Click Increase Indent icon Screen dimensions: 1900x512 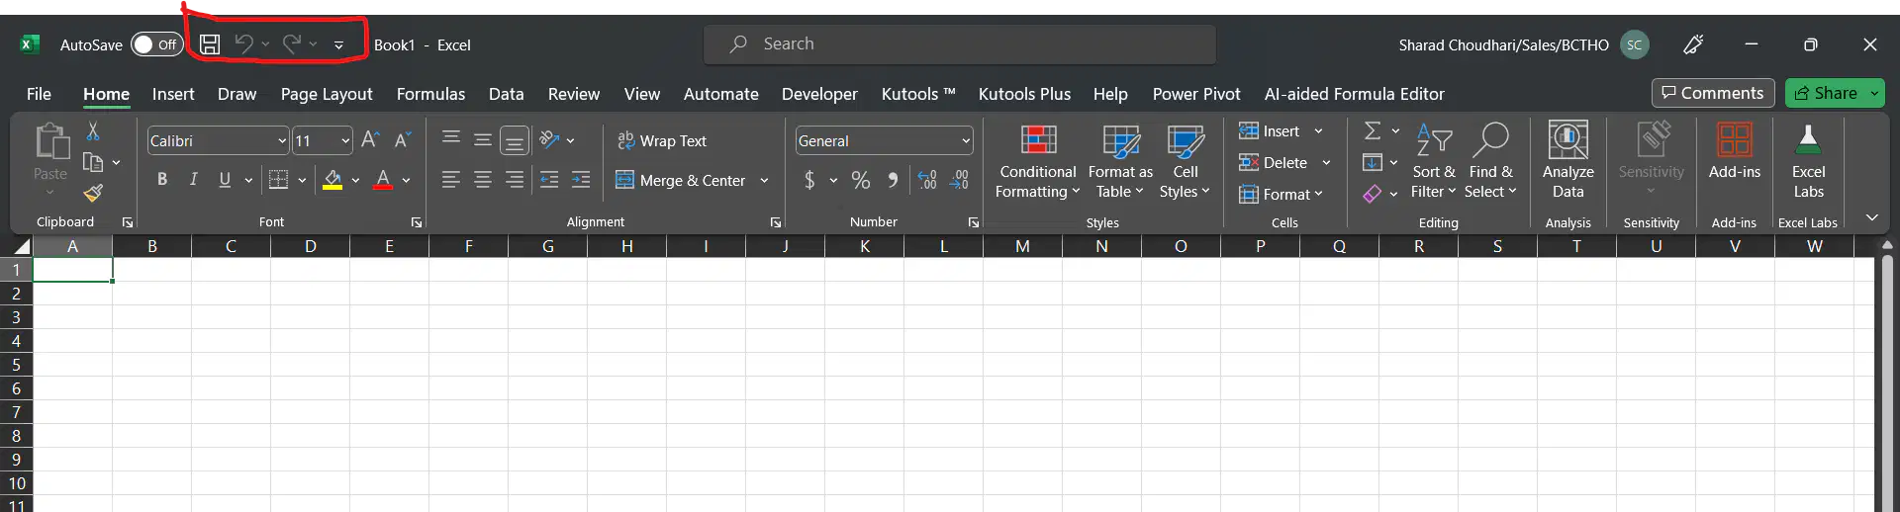(x=581, y=180)
